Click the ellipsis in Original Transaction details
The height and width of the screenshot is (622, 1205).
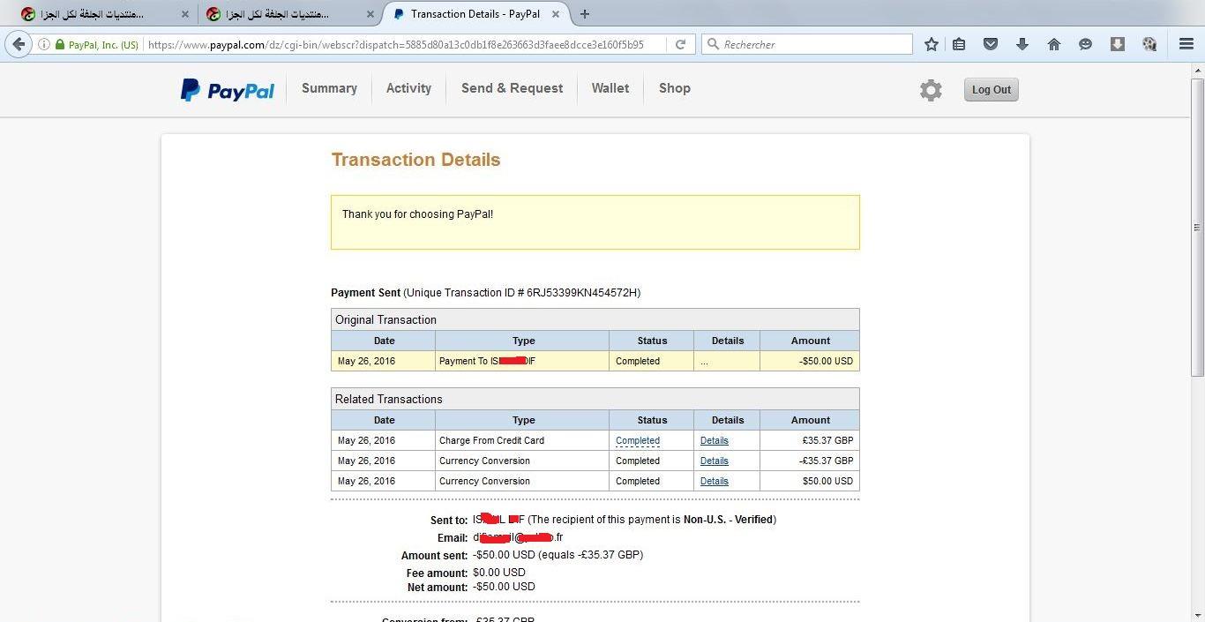704,361
